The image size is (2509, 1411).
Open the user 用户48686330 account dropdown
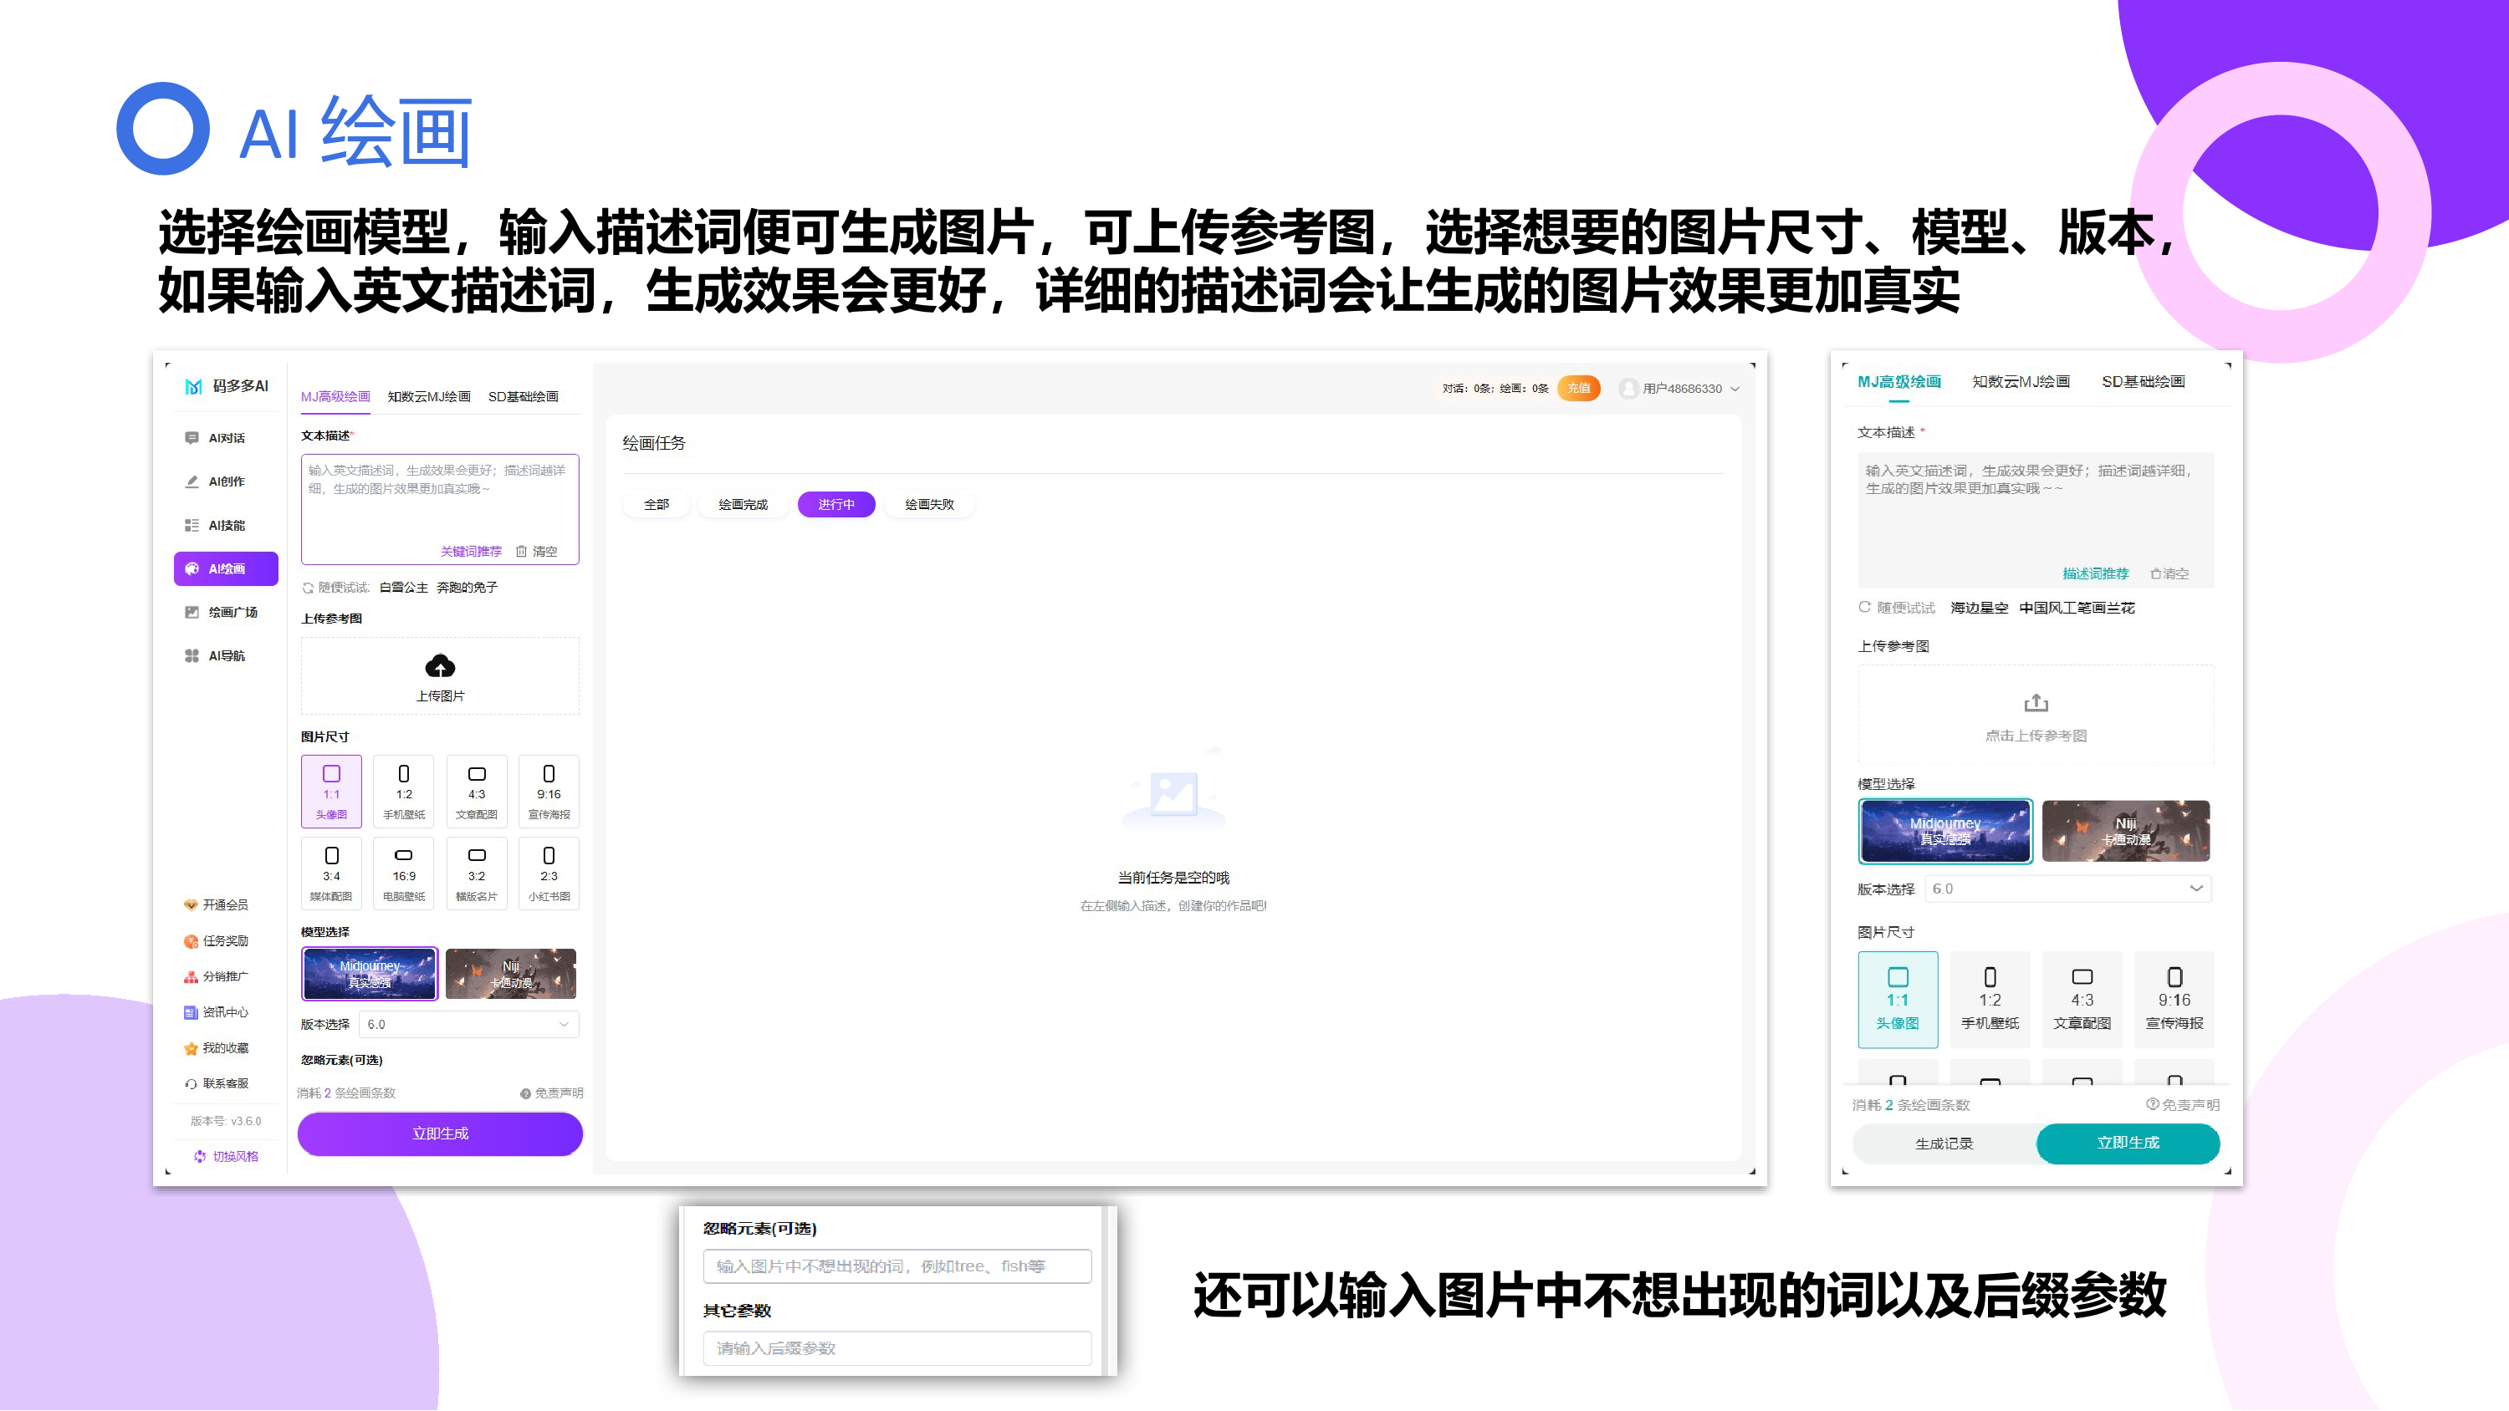[1681, 389]
